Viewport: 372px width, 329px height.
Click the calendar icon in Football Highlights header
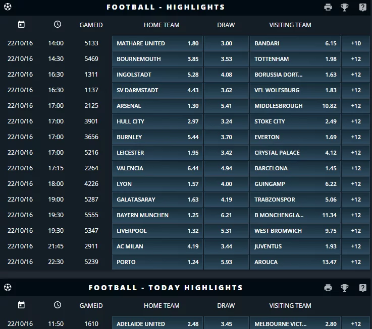21,24
